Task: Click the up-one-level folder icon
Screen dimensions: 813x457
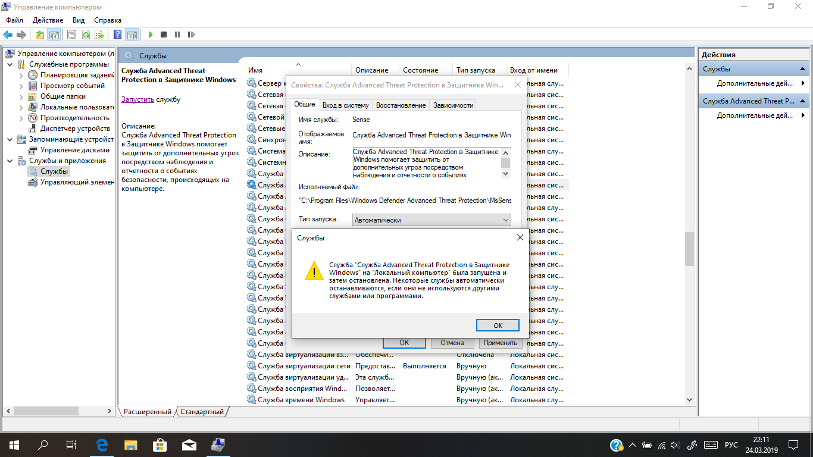Action: (40, 35)
